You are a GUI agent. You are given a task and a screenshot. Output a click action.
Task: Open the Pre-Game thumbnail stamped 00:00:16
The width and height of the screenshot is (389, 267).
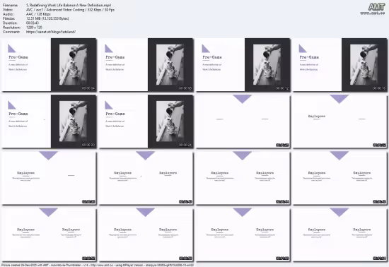340,65
